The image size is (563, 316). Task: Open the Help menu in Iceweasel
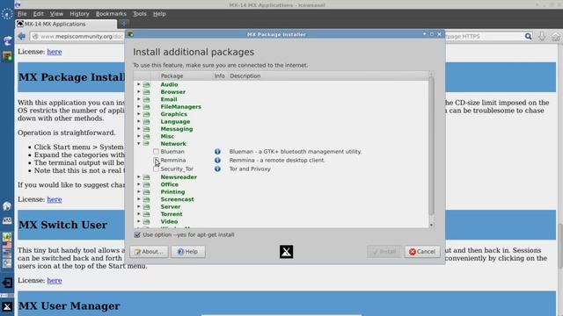[159, 14]
